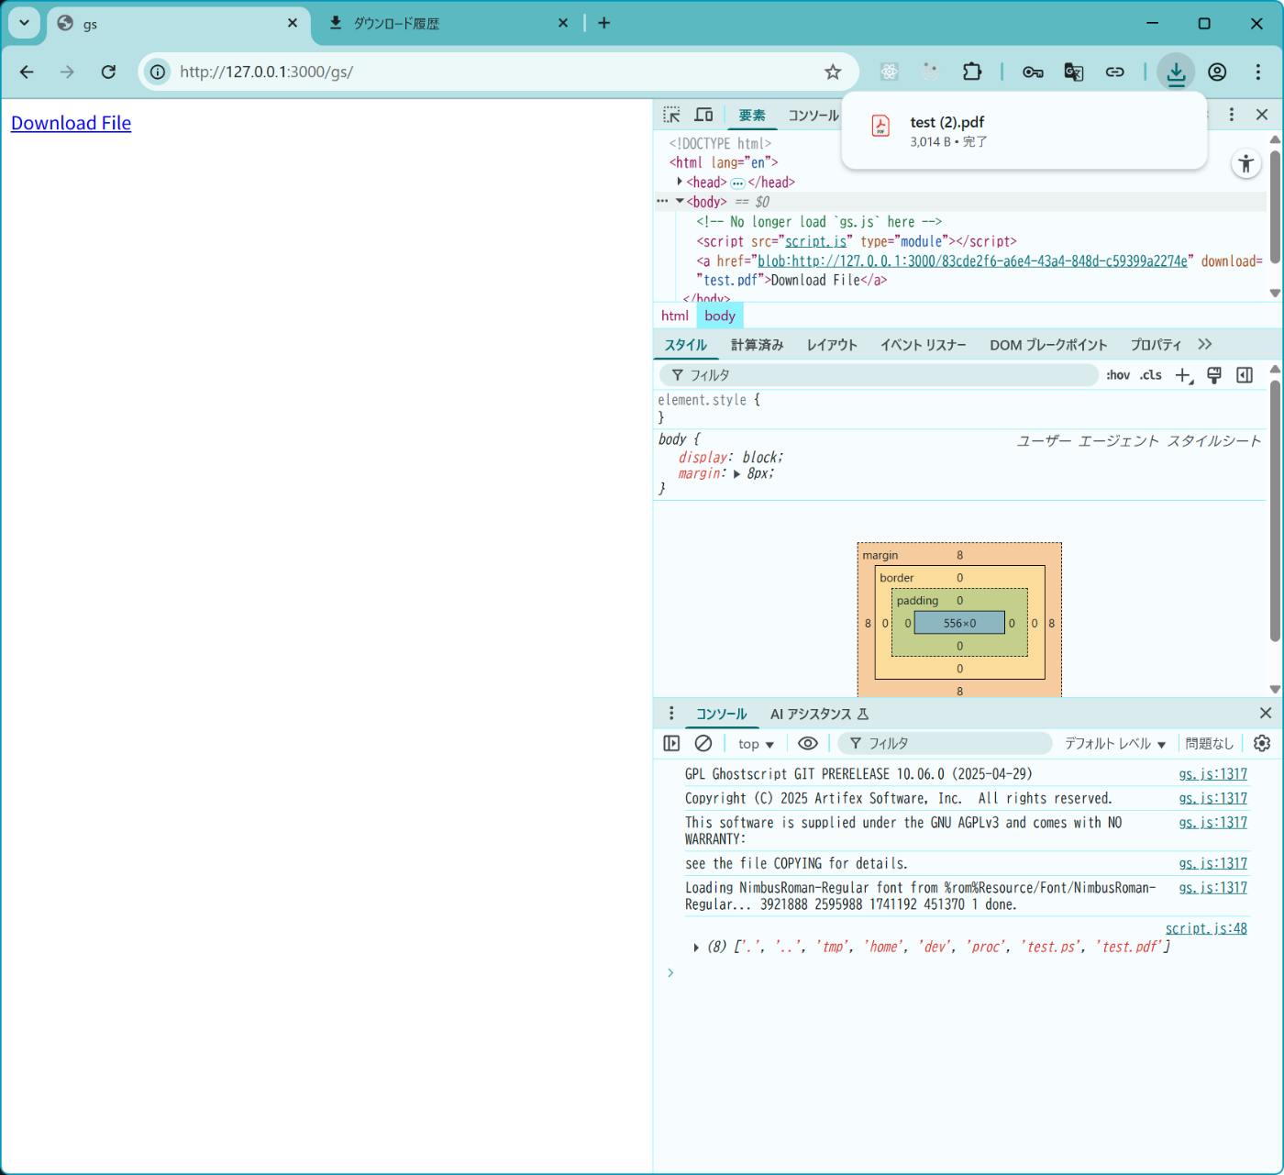1284x1175 pixels.
Task: Clear the console output
Action: [x=703, y=743]
